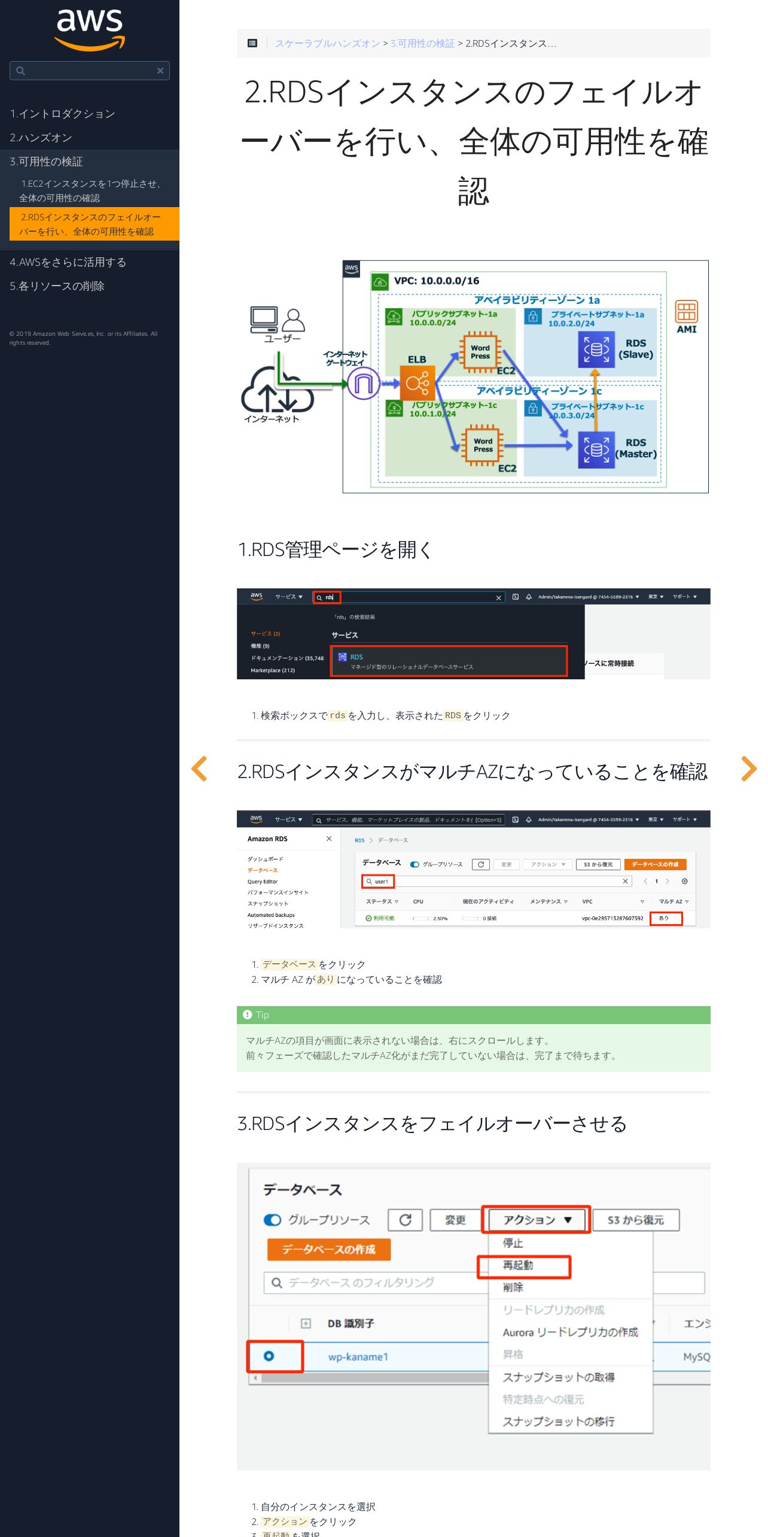Go to 5.各リソースの削除 chapter
Viewport: 768px width, 1537px height.
tap(57, 286)
